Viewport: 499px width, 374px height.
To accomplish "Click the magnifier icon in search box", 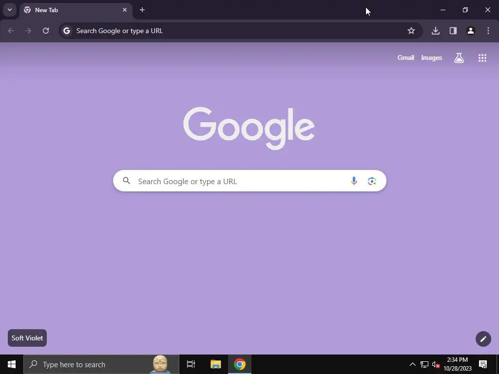I will [127, 181].
